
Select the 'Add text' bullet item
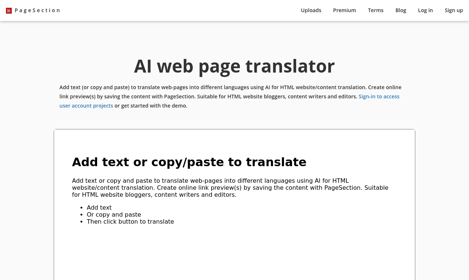click(99, 208)
